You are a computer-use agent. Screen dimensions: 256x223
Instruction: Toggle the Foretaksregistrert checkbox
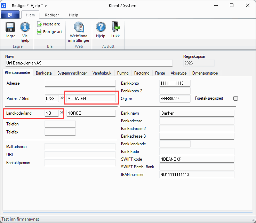pyautogui.click(x=235, y=99)
